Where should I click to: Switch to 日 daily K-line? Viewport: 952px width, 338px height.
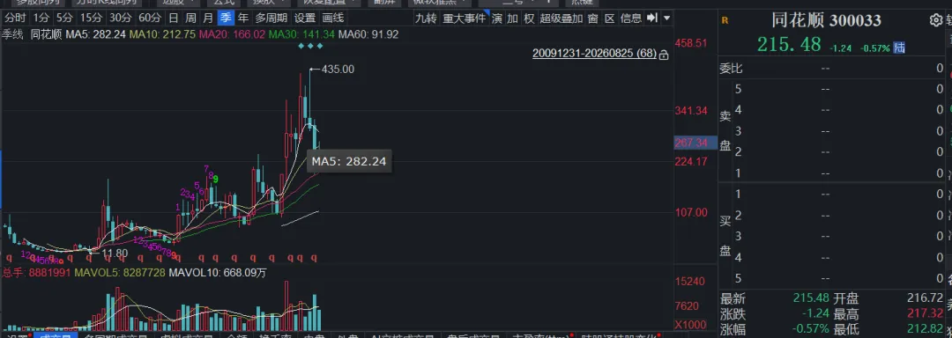(x=174, y=18)
